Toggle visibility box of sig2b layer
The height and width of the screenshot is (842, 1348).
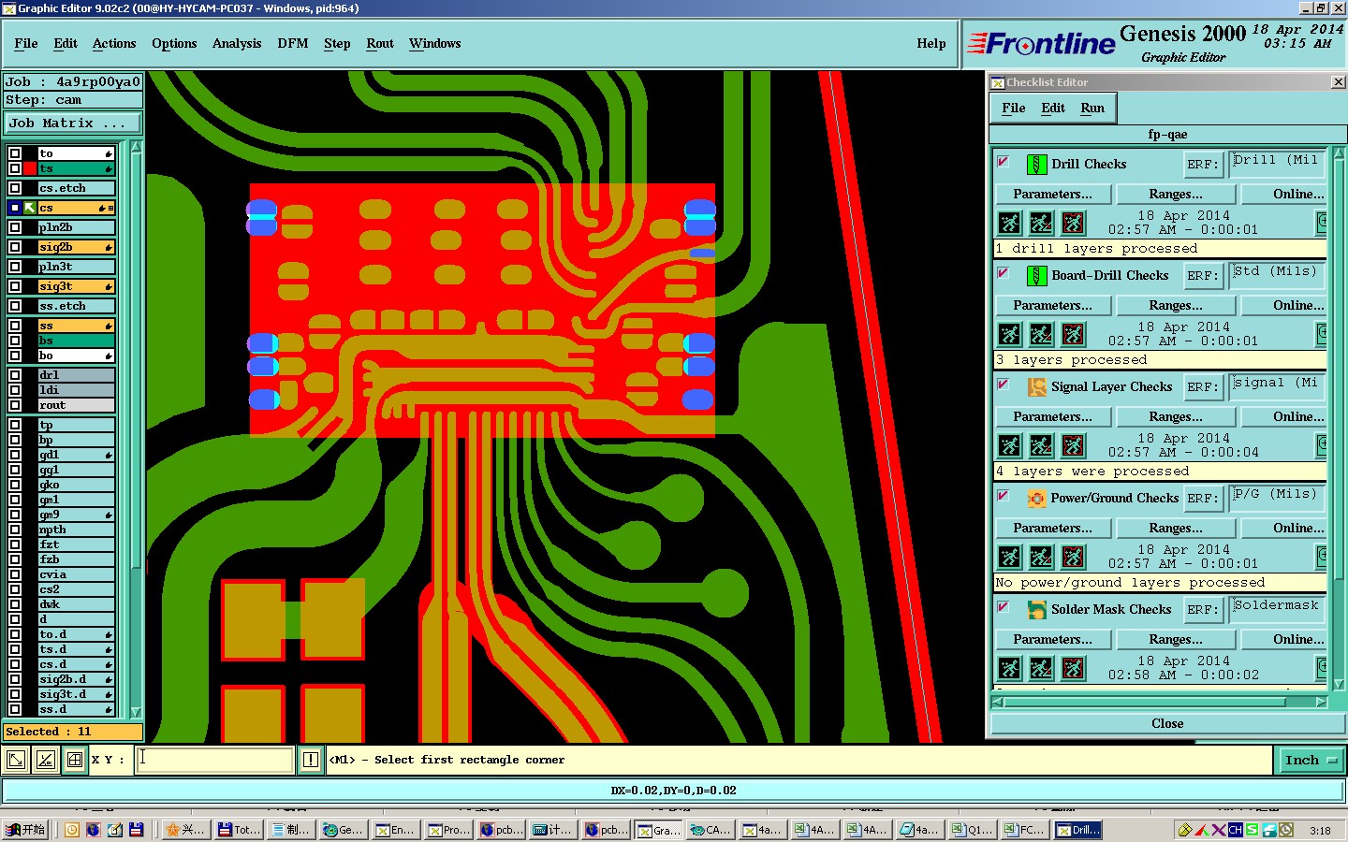pos(15,247)
